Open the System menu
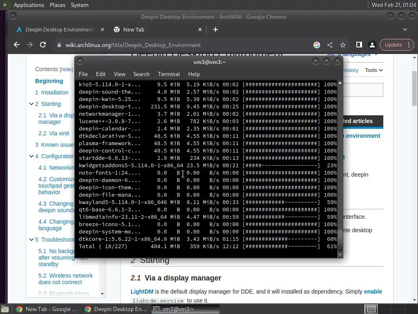The image size is (418, 314). pos(80,5)
